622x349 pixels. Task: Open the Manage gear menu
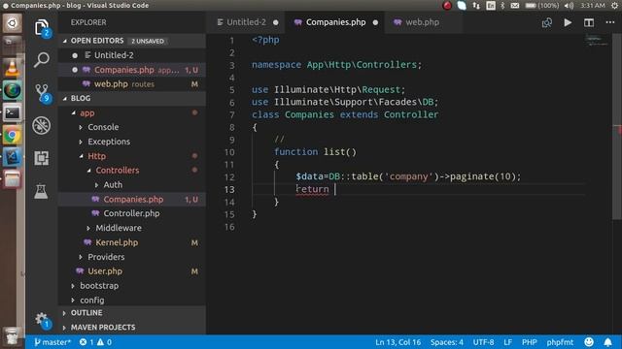coord(41,320)
